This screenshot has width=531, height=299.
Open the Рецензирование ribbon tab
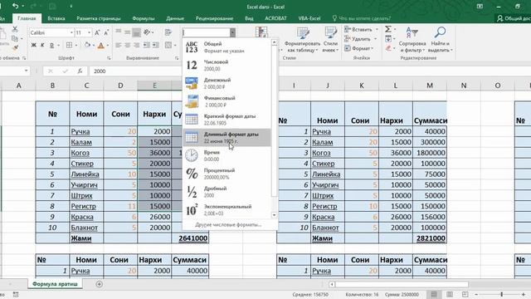click(214, 18)
